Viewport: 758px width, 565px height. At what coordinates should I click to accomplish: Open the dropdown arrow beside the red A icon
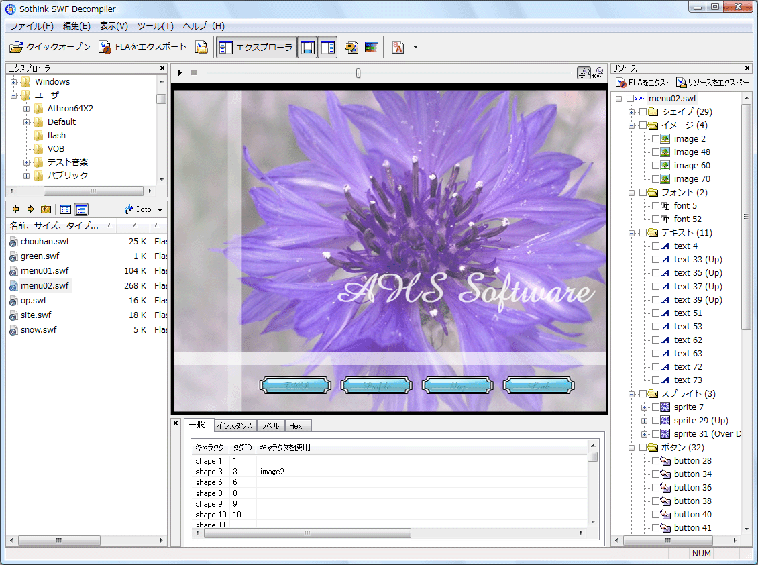415,48
